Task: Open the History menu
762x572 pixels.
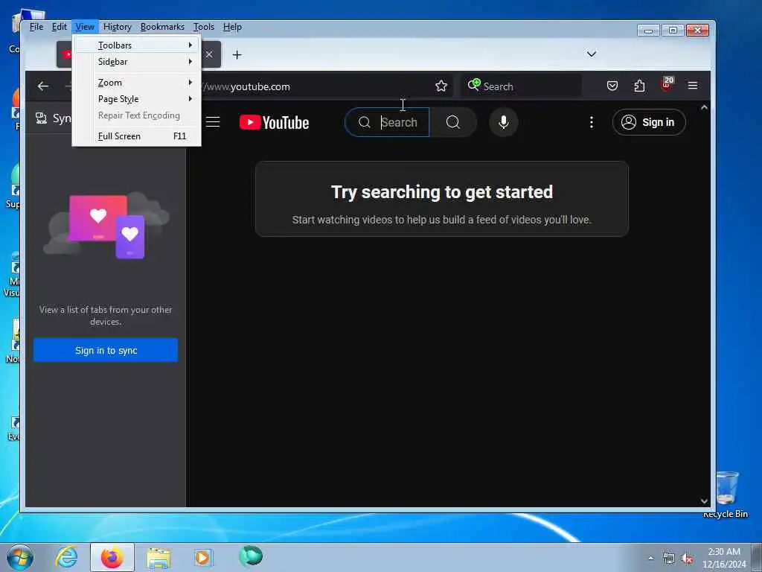Action: point(117,27)
